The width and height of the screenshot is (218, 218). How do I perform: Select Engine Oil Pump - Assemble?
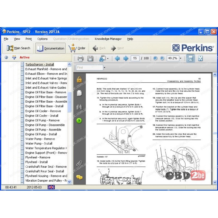(x=43, y=129)
